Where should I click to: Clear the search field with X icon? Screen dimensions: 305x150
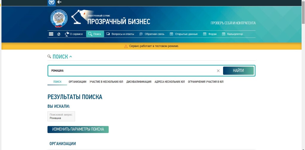tap(218, 71)
